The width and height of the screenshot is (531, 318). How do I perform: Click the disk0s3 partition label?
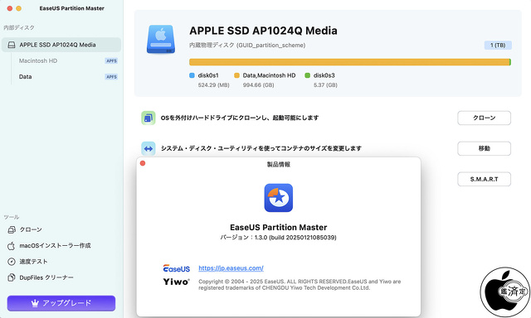click(x=324, y=75)
